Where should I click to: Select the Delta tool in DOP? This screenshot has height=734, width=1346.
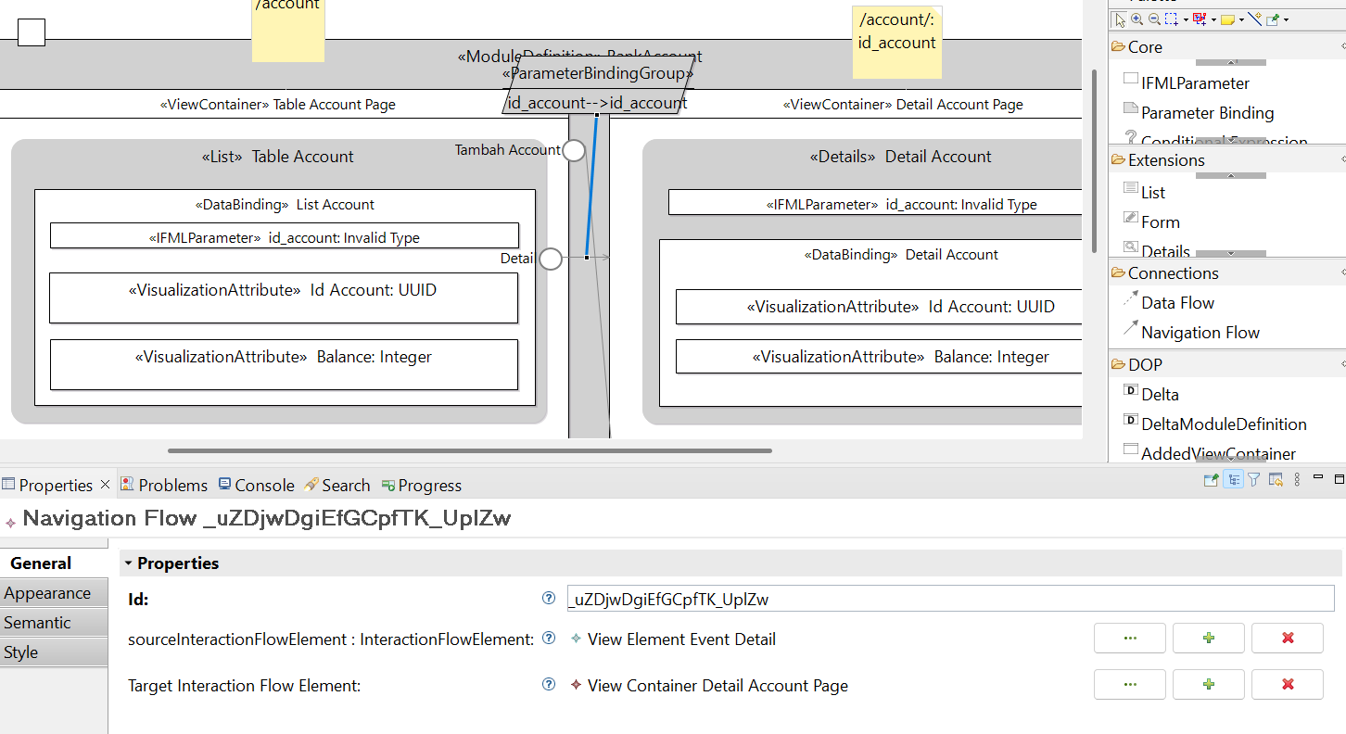tap(1151, 394)
